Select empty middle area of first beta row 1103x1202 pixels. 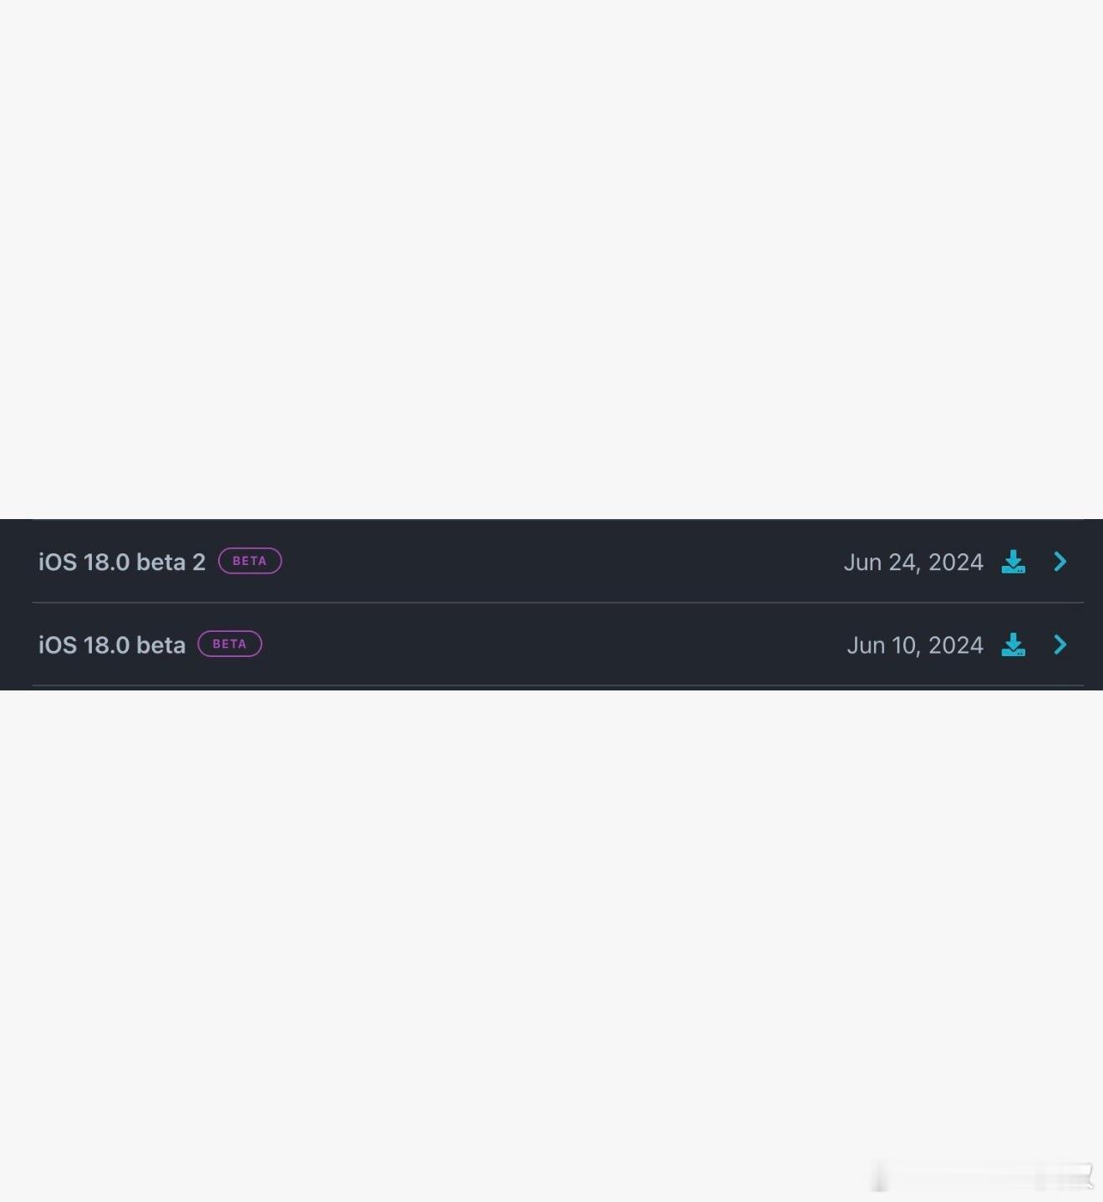[x=551, y=644]
